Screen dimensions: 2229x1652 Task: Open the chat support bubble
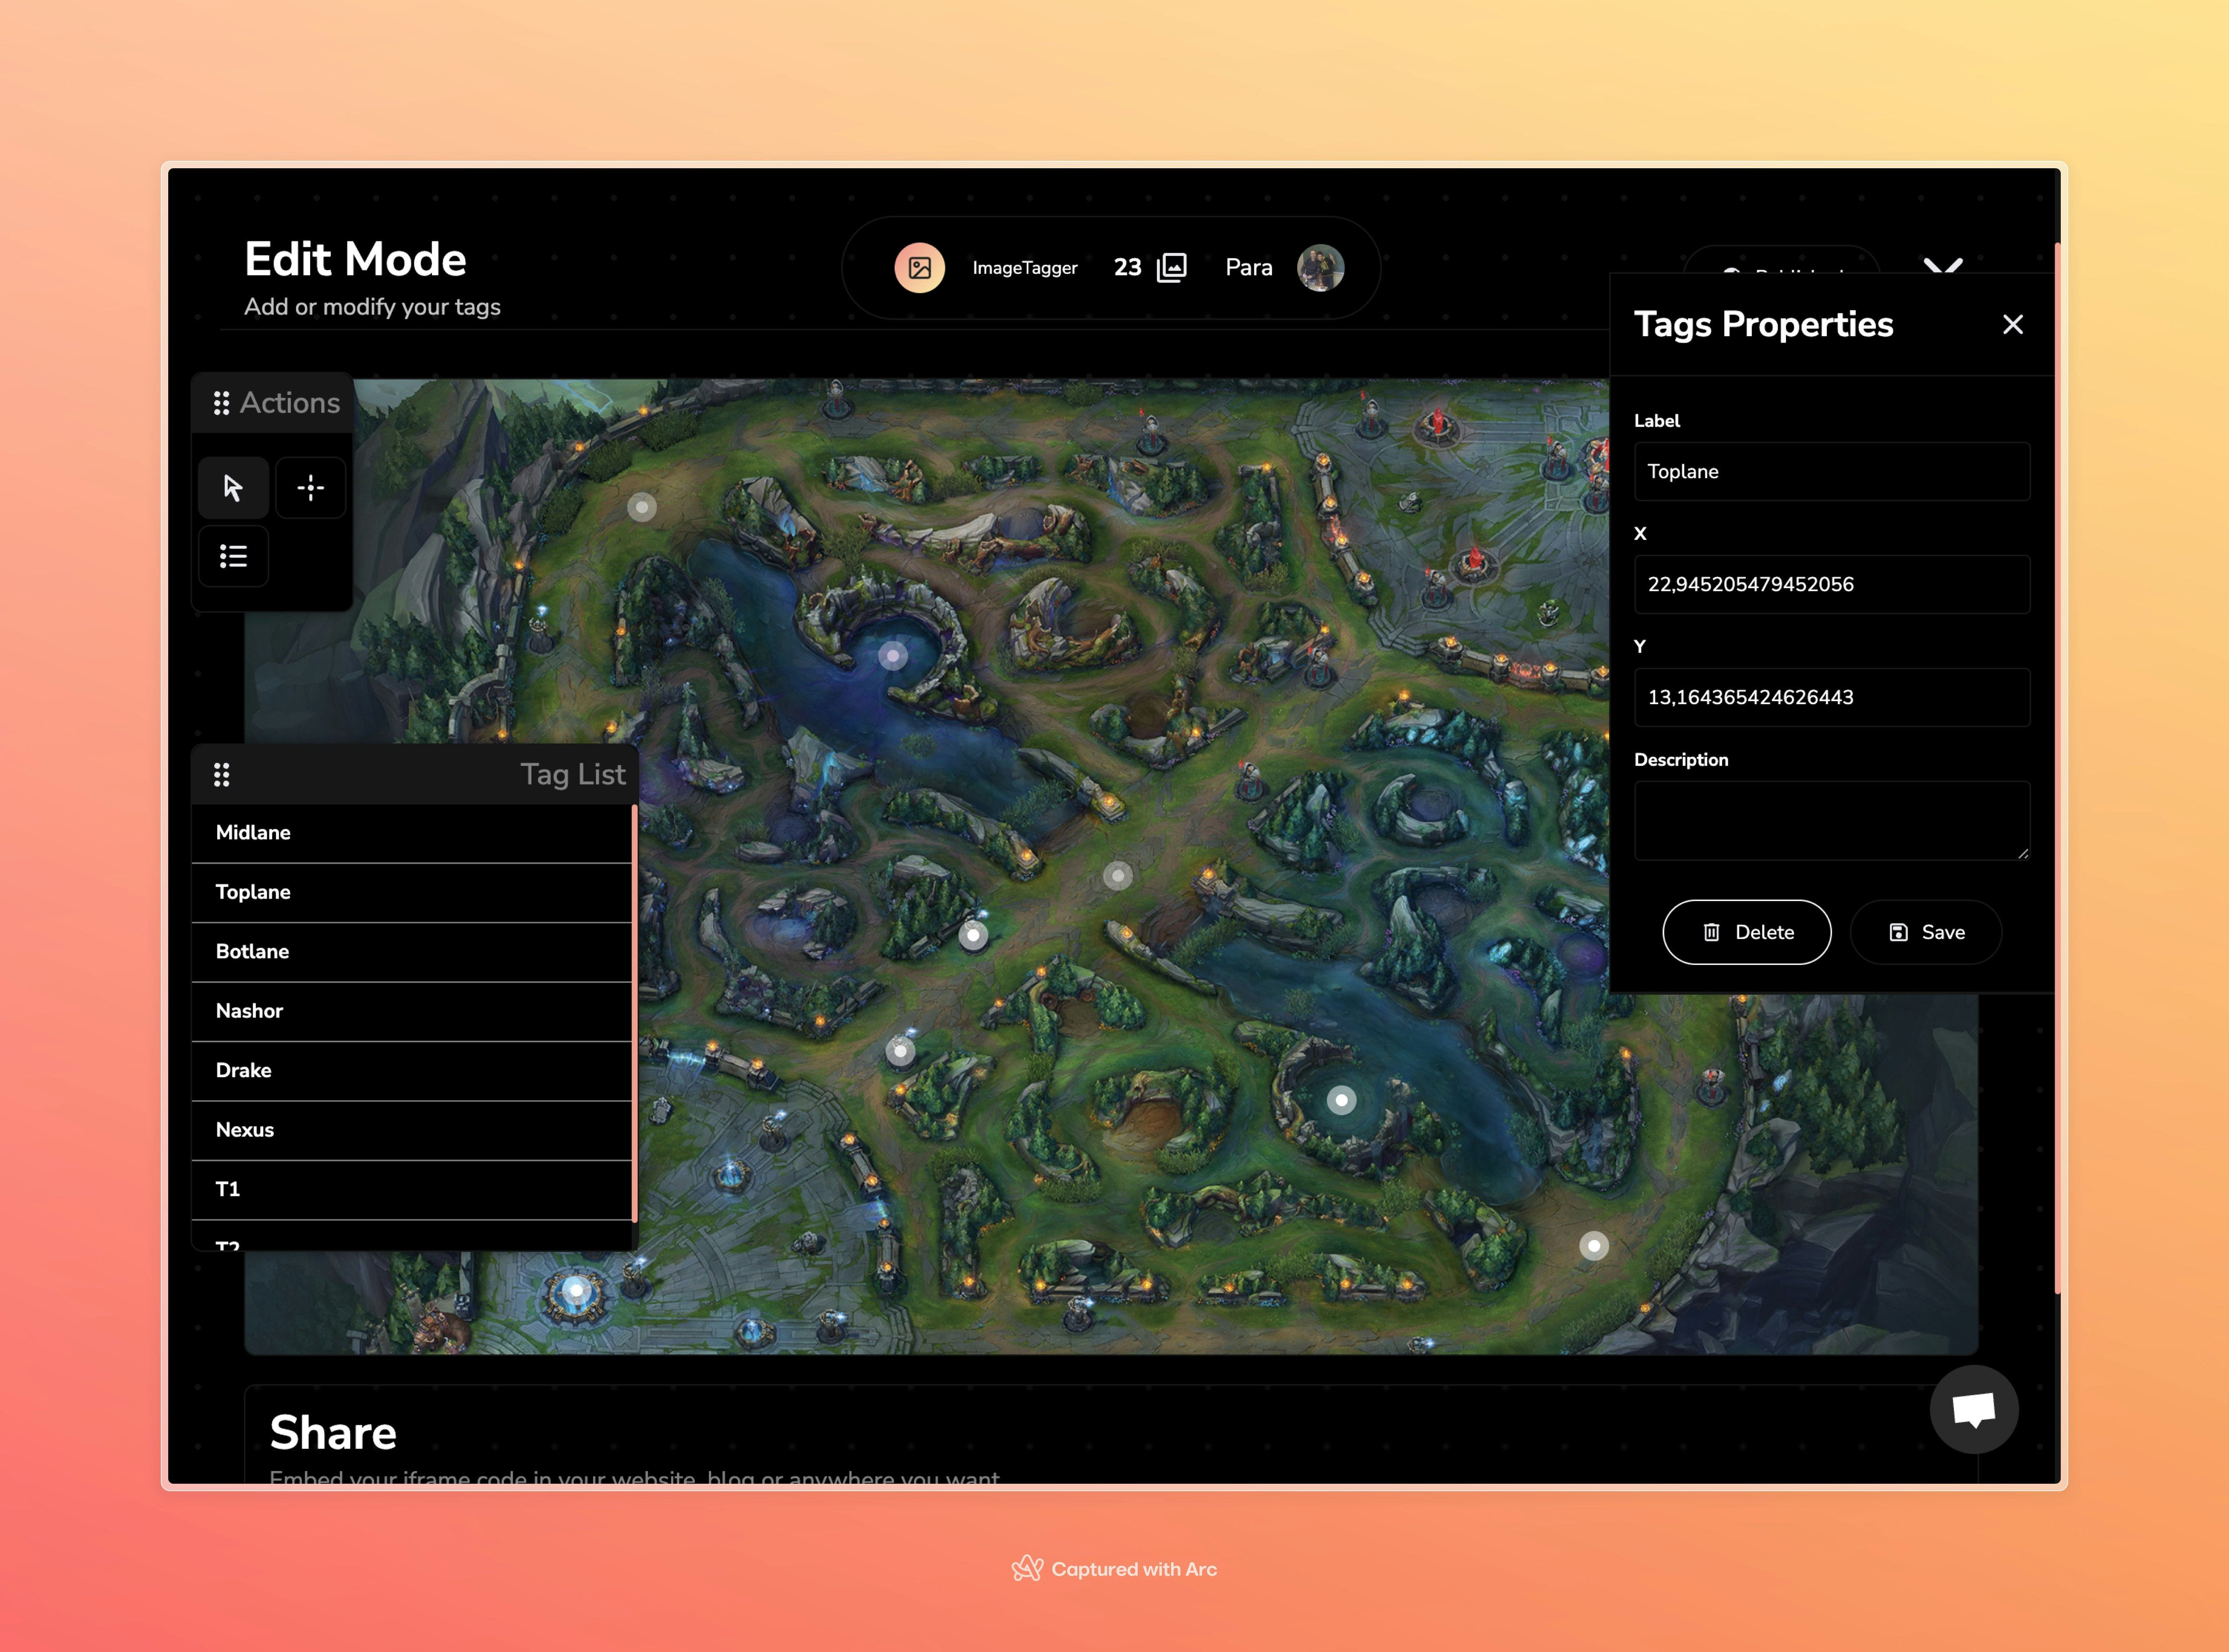[x=1974, y=1409]
